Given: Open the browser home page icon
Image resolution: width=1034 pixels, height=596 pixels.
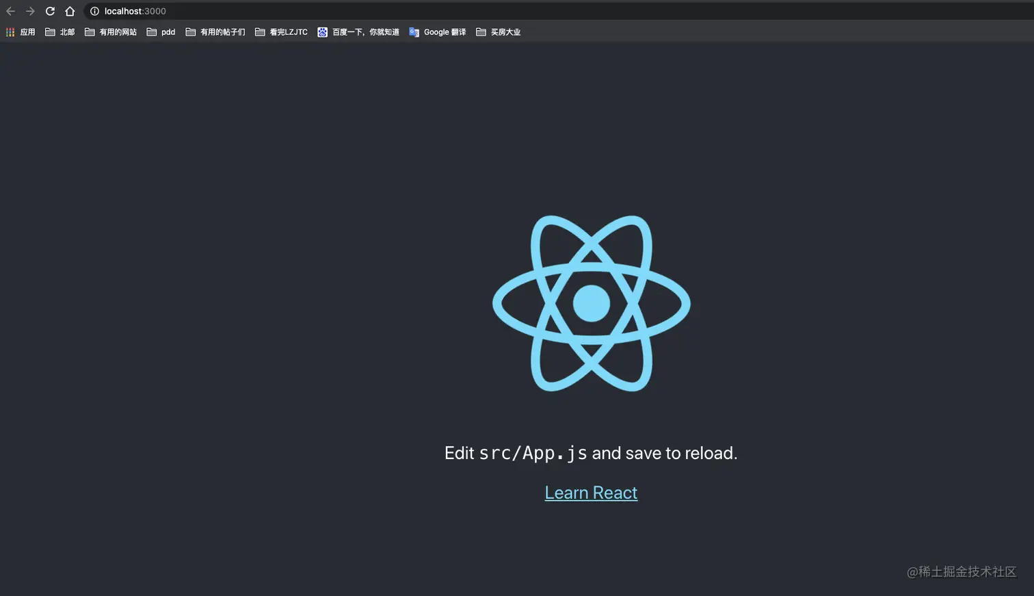Looking at the screenshot, I should pyautogui.click(x=70, y=11).
